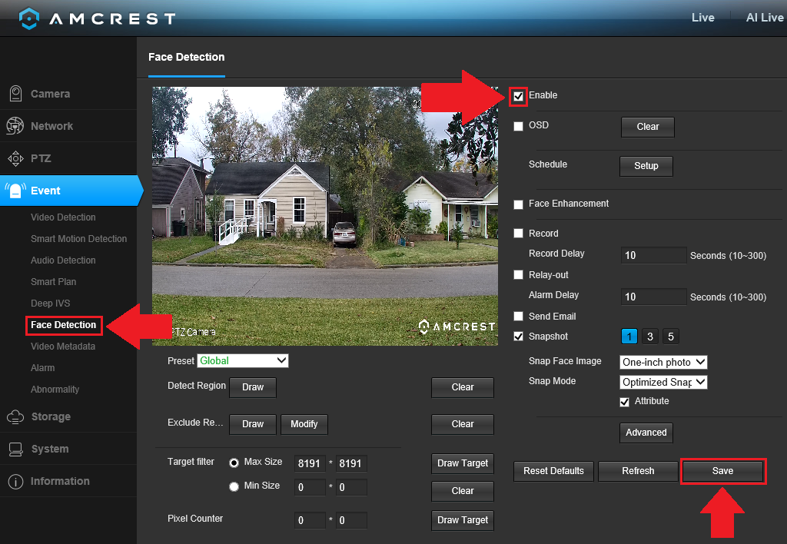Click the Camera icon in sidebar

tap(15, 94)
